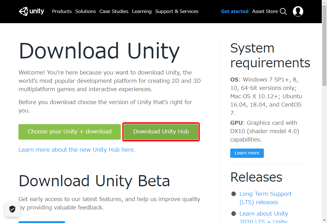Click the Learn more button under GPU requirements
This screenshot has width=327, height=223.
click(x=247, y=153)
